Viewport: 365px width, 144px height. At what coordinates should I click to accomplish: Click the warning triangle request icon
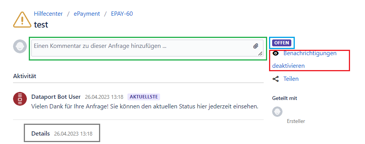(22, 20)
